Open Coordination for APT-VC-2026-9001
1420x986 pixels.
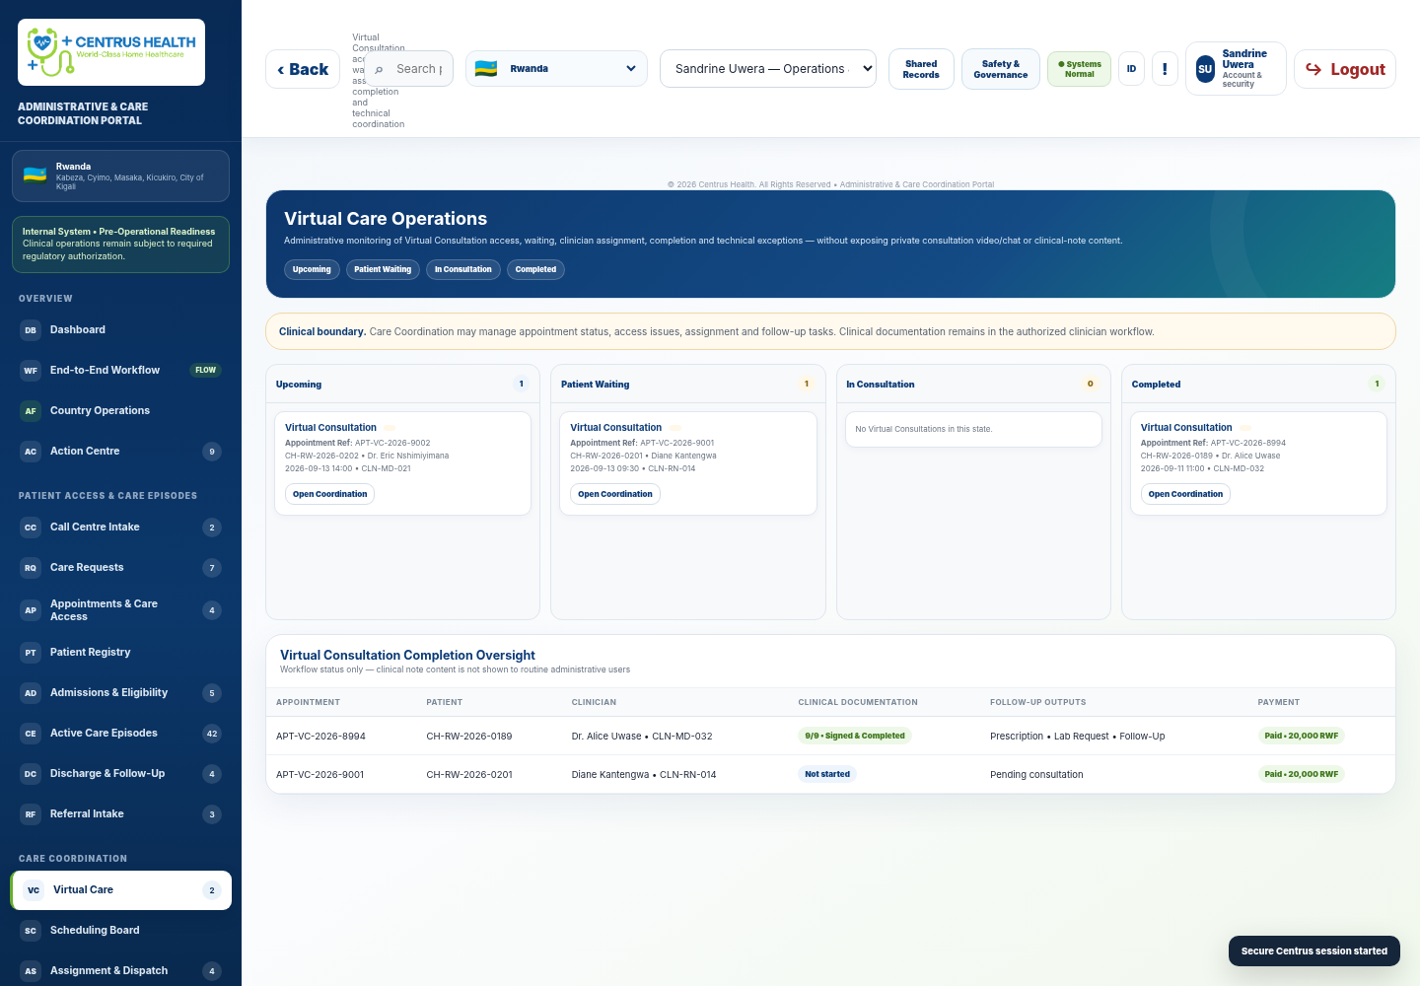(615, 494)
